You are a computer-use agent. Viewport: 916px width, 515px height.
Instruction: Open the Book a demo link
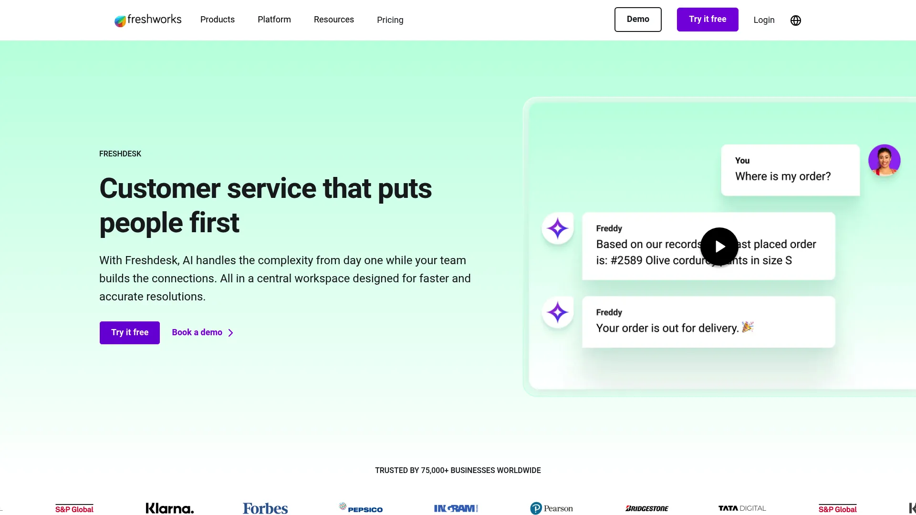click(x=197, y=332)
